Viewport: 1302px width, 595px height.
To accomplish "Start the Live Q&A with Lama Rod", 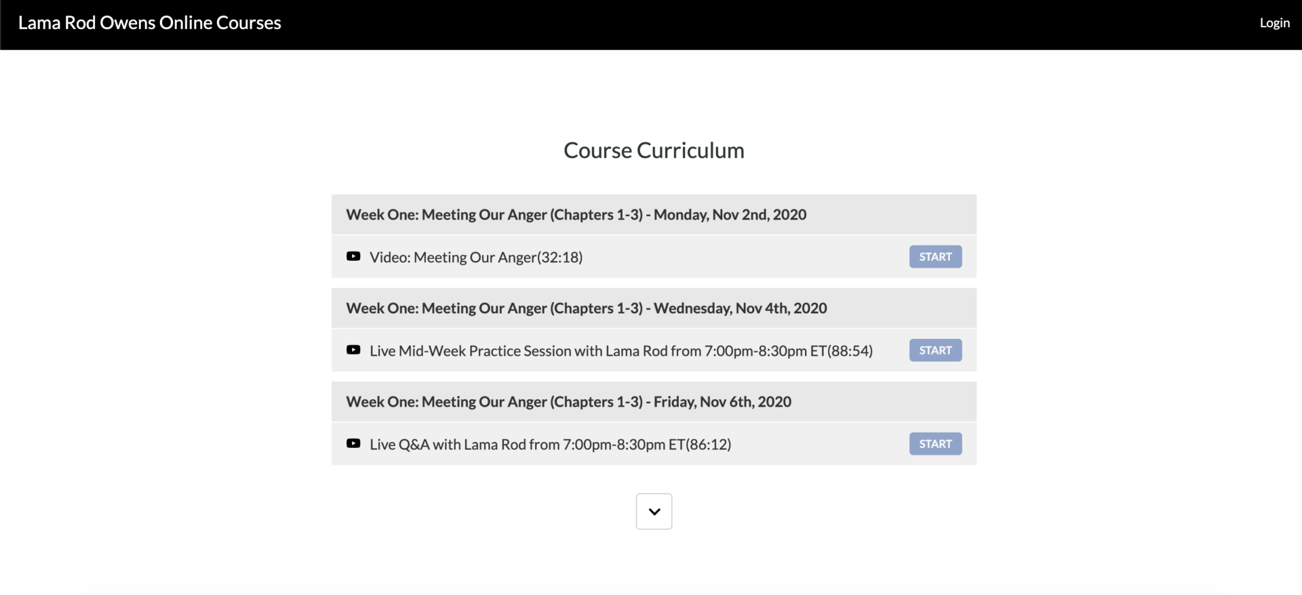I will pyautogui.click(x=934, y=443).
